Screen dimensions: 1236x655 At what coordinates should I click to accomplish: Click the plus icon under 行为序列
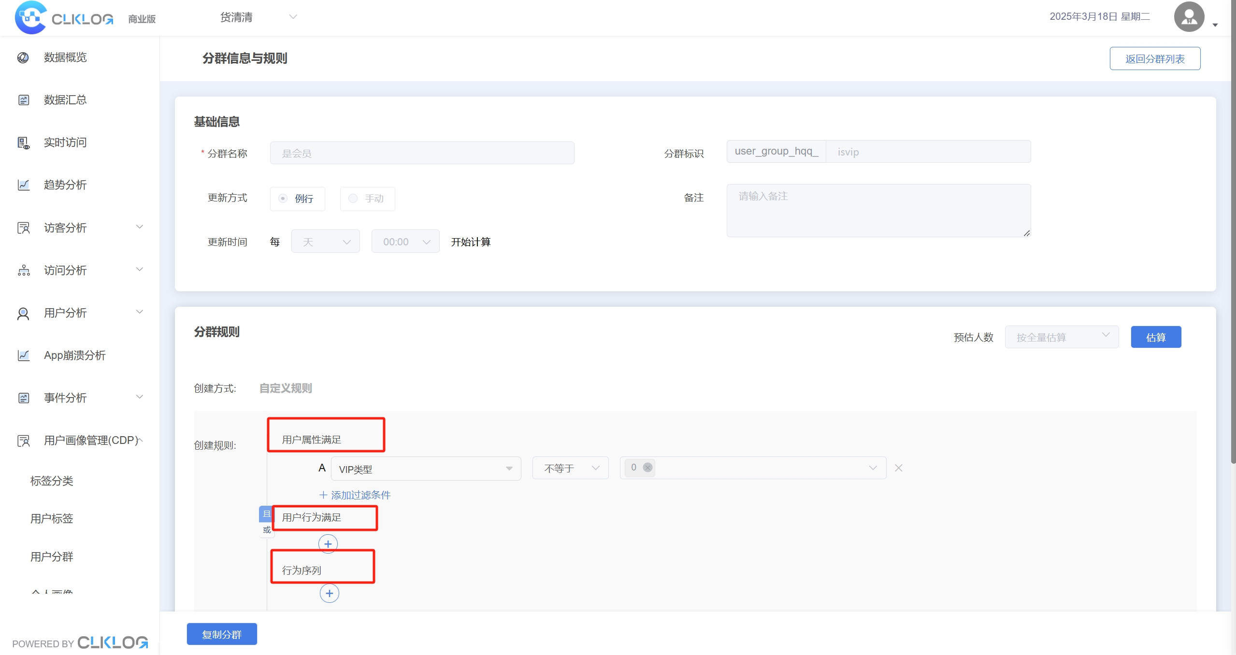(x=329, y=593)
